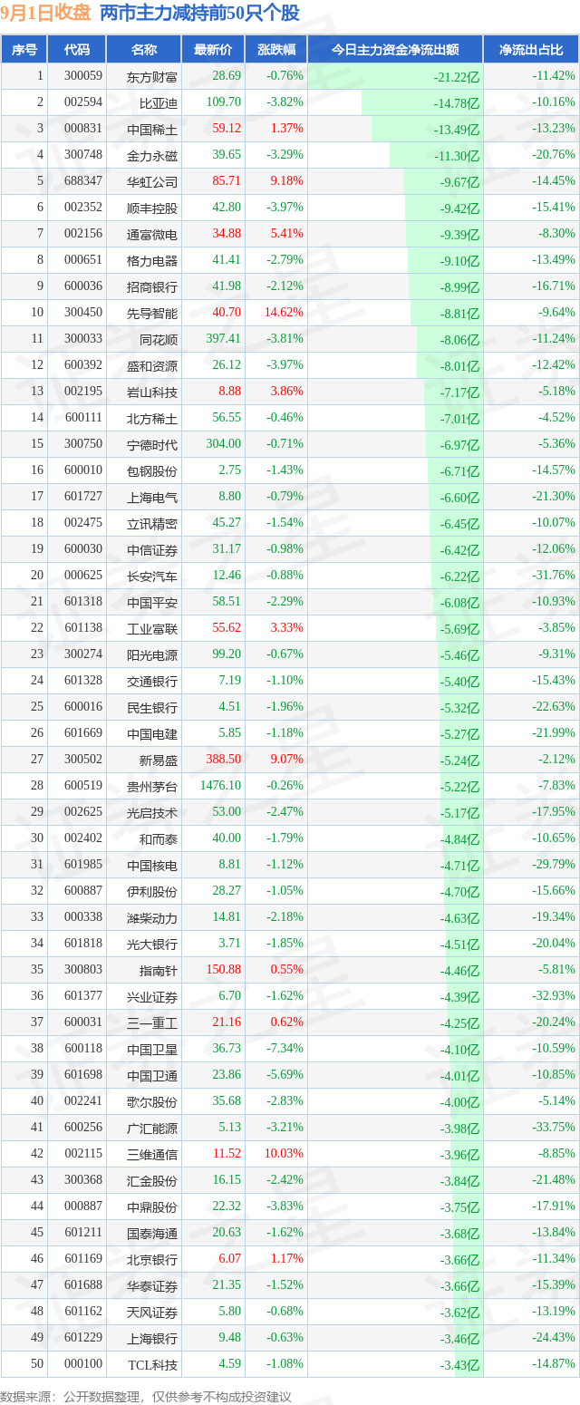580x1405 pixels.
Task: Click the 涨跌幅 column header
Action: pyautogui.click(x=275, y=50)
